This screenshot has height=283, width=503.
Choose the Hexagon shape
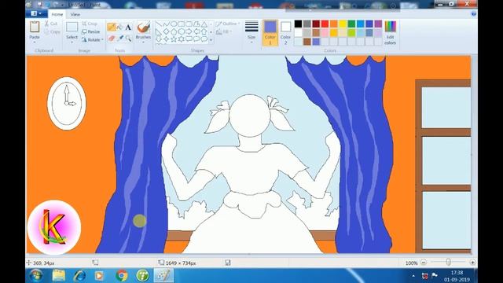point(182,31)
